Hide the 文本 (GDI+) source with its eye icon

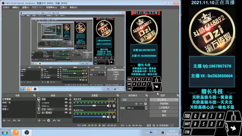point(66,109)
